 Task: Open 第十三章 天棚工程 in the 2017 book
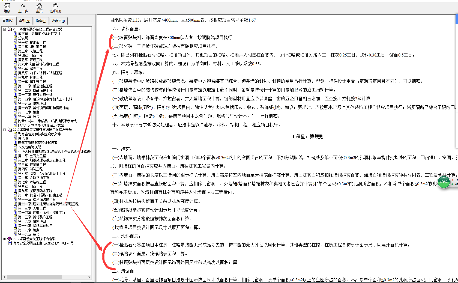coord(32,208)
